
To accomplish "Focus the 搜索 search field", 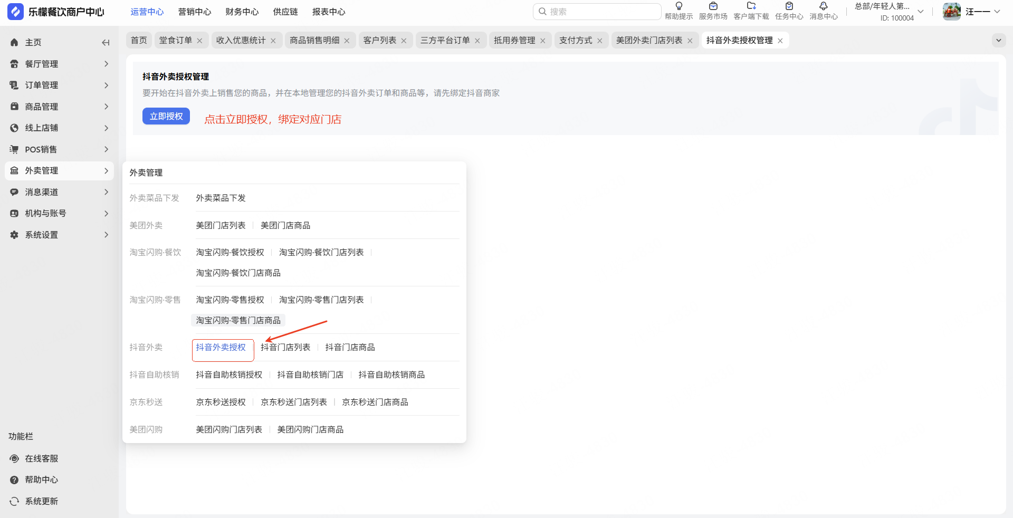I will tap(597, 12).
